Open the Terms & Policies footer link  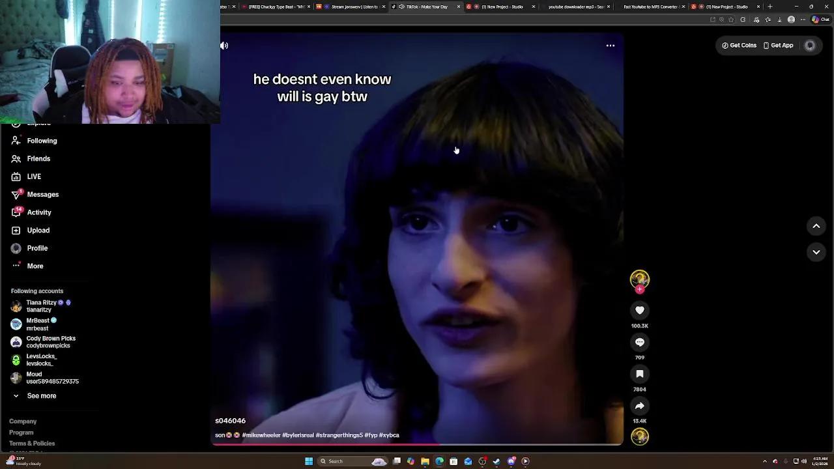coord(32,444)
